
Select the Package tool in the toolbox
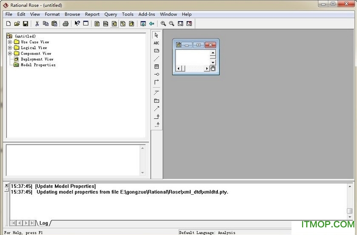point(157,101)
